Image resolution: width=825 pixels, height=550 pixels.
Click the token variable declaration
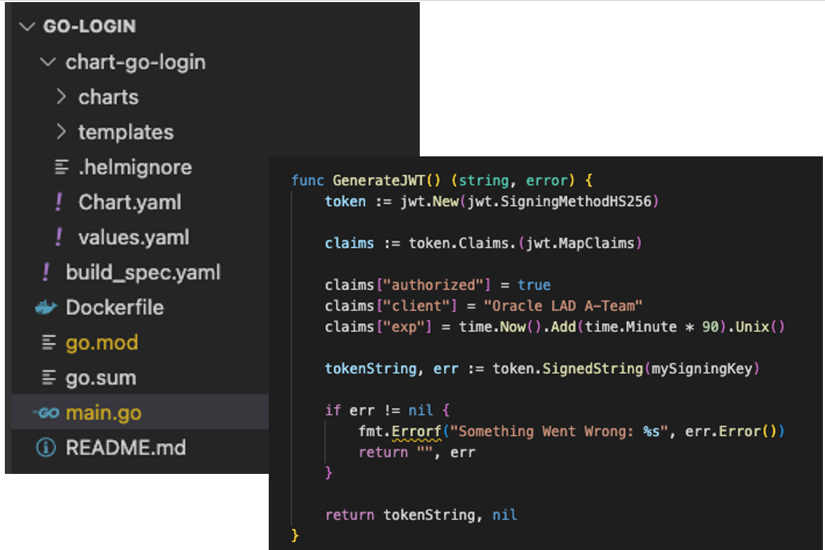pos(345,201)
